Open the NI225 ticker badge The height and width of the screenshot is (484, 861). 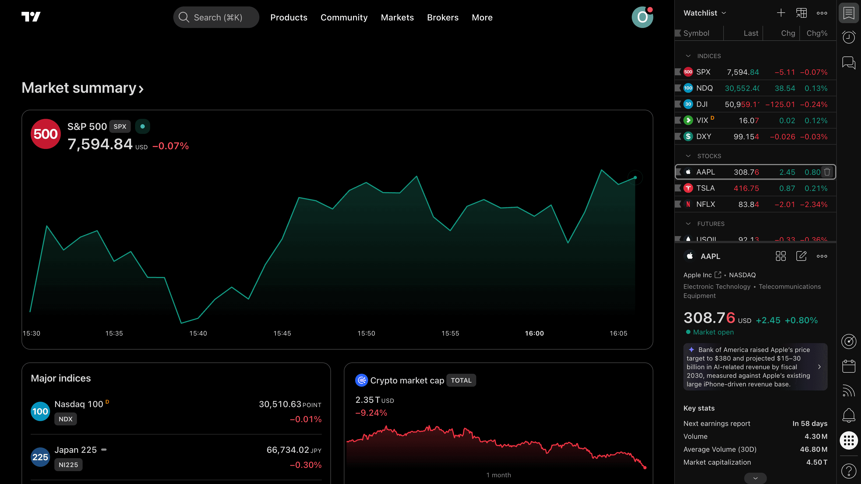pos(68,465)
